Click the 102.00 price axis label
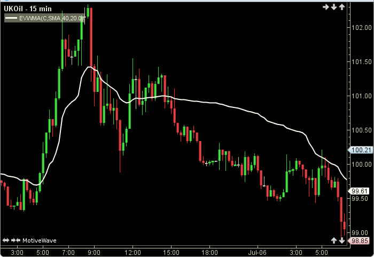 point(362,28)
